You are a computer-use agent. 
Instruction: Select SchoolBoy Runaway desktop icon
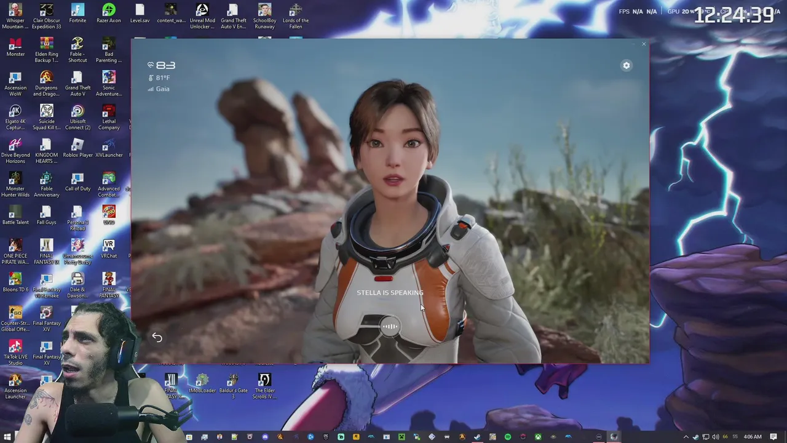pos(264,17)
